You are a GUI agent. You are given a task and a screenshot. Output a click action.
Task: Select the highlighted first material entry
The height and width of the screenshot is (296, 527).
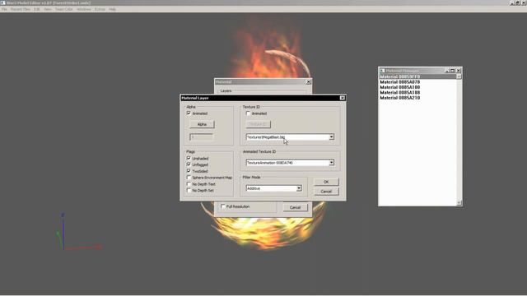click(x=417, y=76)
